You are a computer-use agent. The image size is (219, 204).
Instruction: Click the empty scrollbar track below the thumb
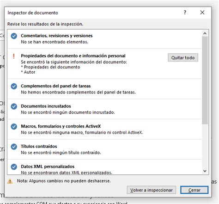click(x=205, y=146)
